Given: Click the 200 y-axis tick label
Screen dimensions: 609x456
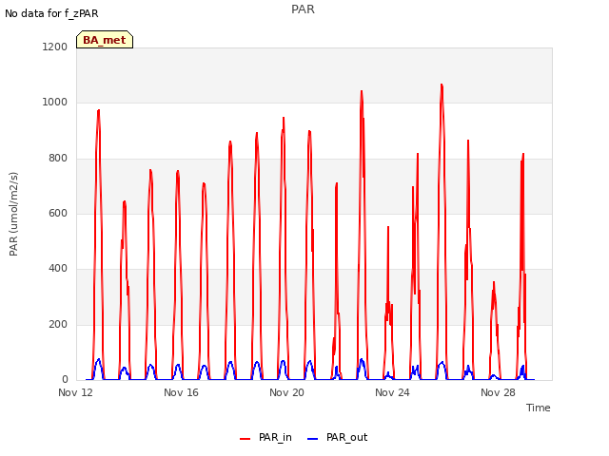Looking at the screenshot, I should (x=58, y=324).
